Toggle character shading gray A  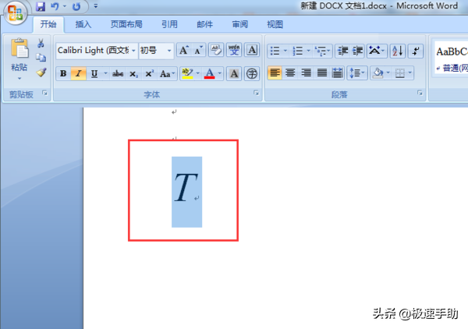point(234,73)
